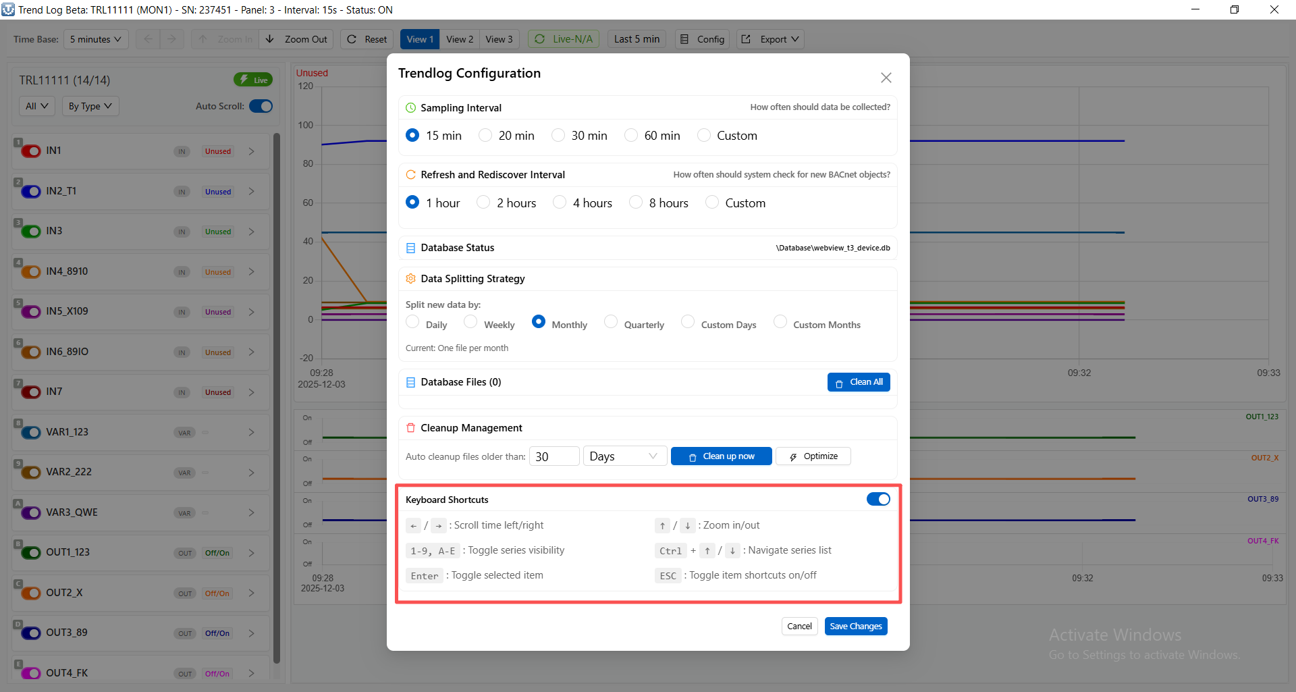Click the auto cleanup days input field
This screenshot has width=1296, height=692.
pos(553,456)
